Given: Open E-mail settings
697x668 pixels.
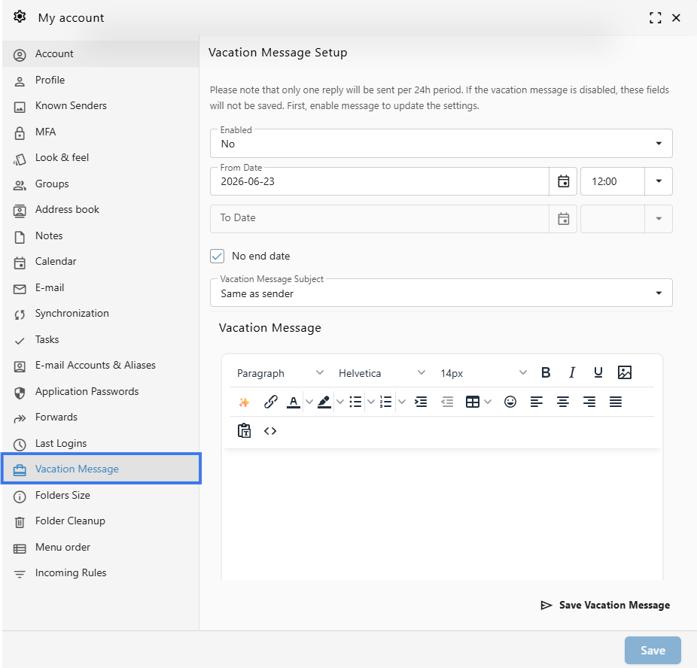Looking at the screenshot, I should [100, 288].
